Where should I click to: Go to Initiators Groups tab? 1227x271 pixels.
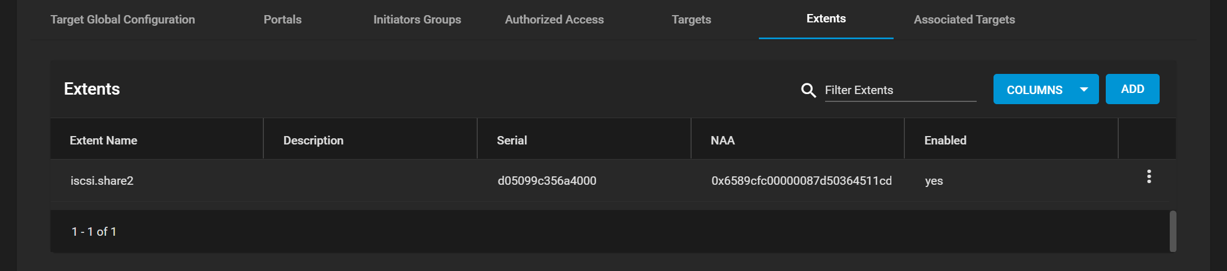point(417,20)
